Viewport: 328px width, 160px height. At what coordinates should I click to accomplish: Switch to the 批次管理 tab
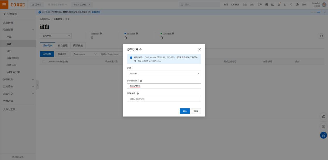point(62,46)
